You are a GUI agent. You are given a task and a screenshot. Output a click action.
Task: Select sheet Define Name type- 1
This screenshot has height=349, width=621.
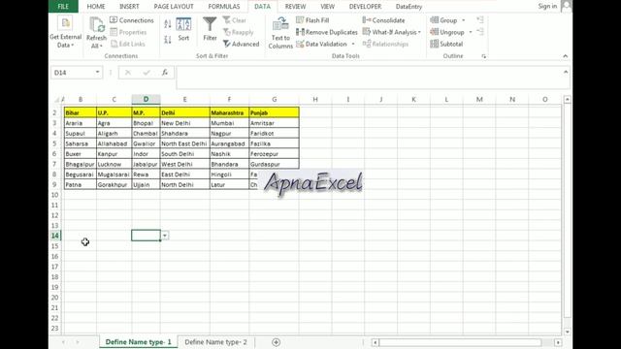pyautogui.click(x=138, y=342)
